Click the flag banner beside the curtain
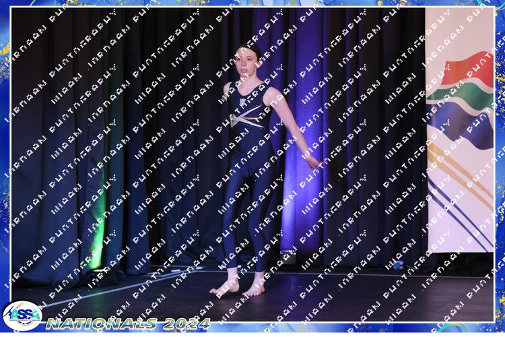 click(460, 129)
